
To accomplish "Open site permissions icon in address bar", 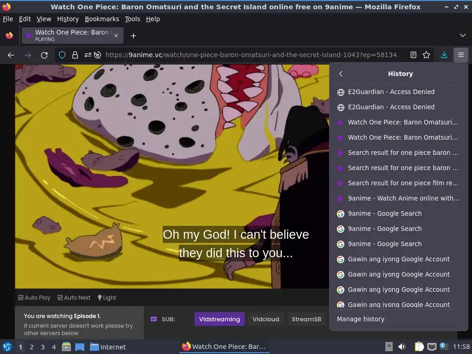I will tap(88, 55).
